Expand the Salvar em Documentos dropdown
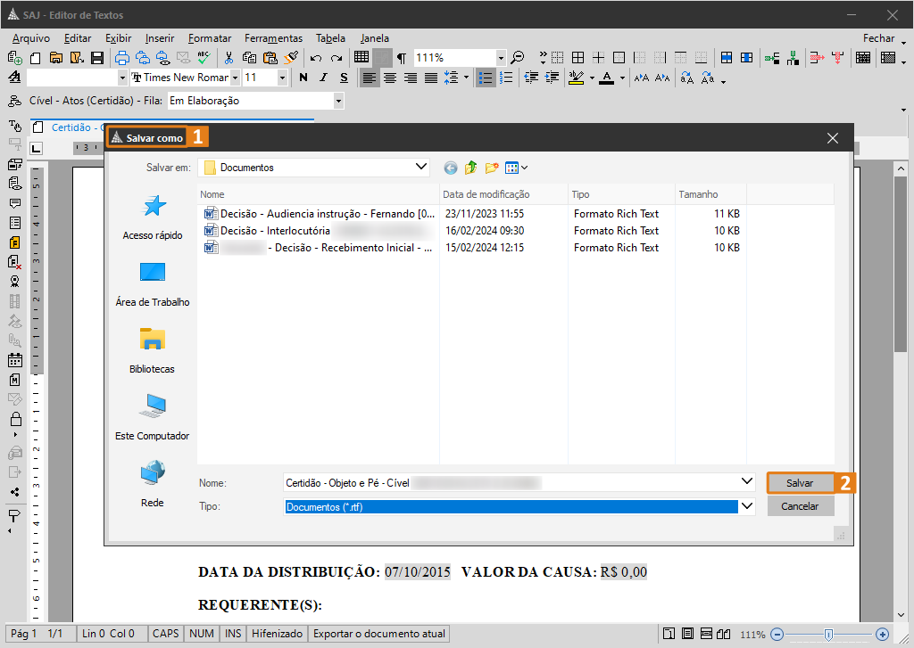Screen dimensions: 914x648 pyautogui.click(x=421, y=167)
